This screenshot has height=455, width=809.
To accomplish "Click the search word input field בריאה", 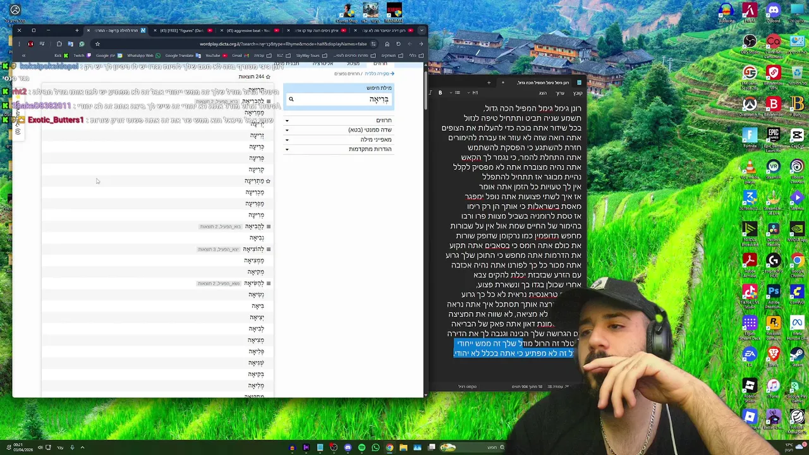I will [339, 99].
